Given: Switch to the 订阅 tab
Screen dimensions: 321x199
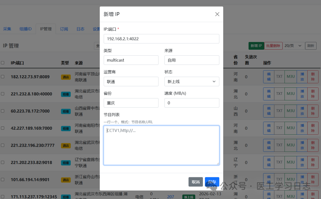Looking at the screenshot, I should click(x=64, y=29).
